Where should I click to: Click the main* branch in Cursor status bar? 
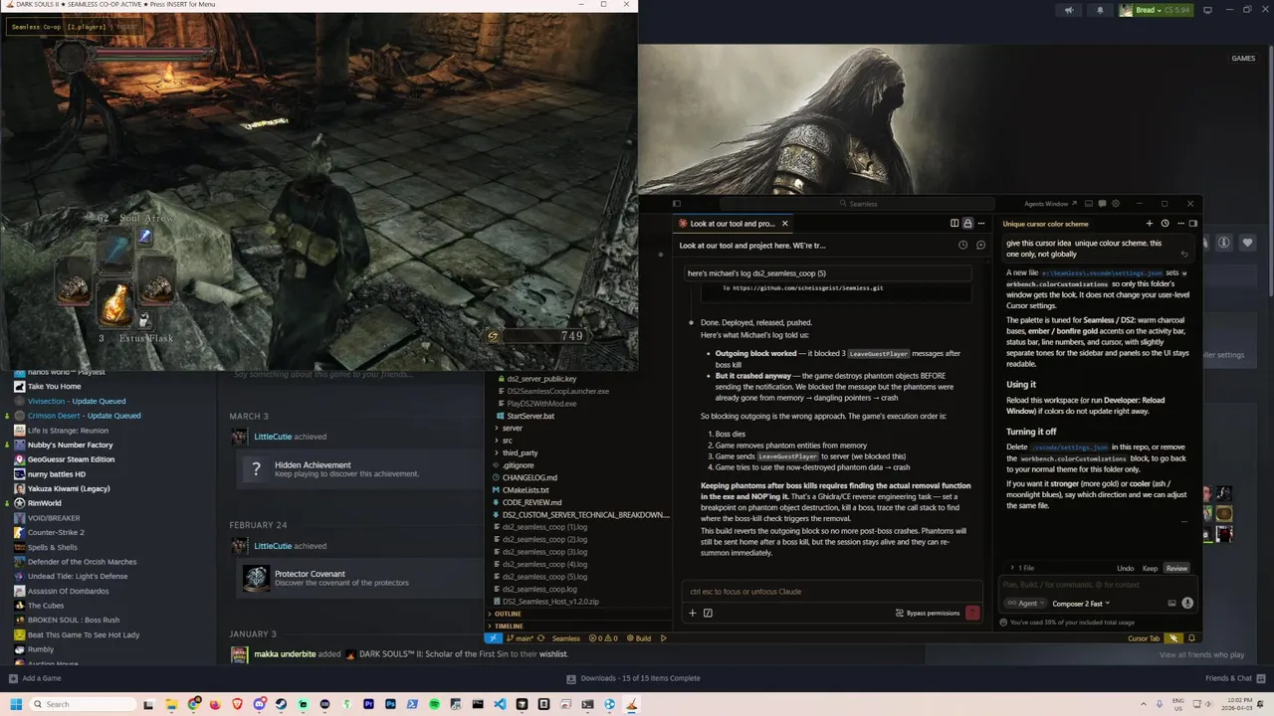[x=523, y=638]
